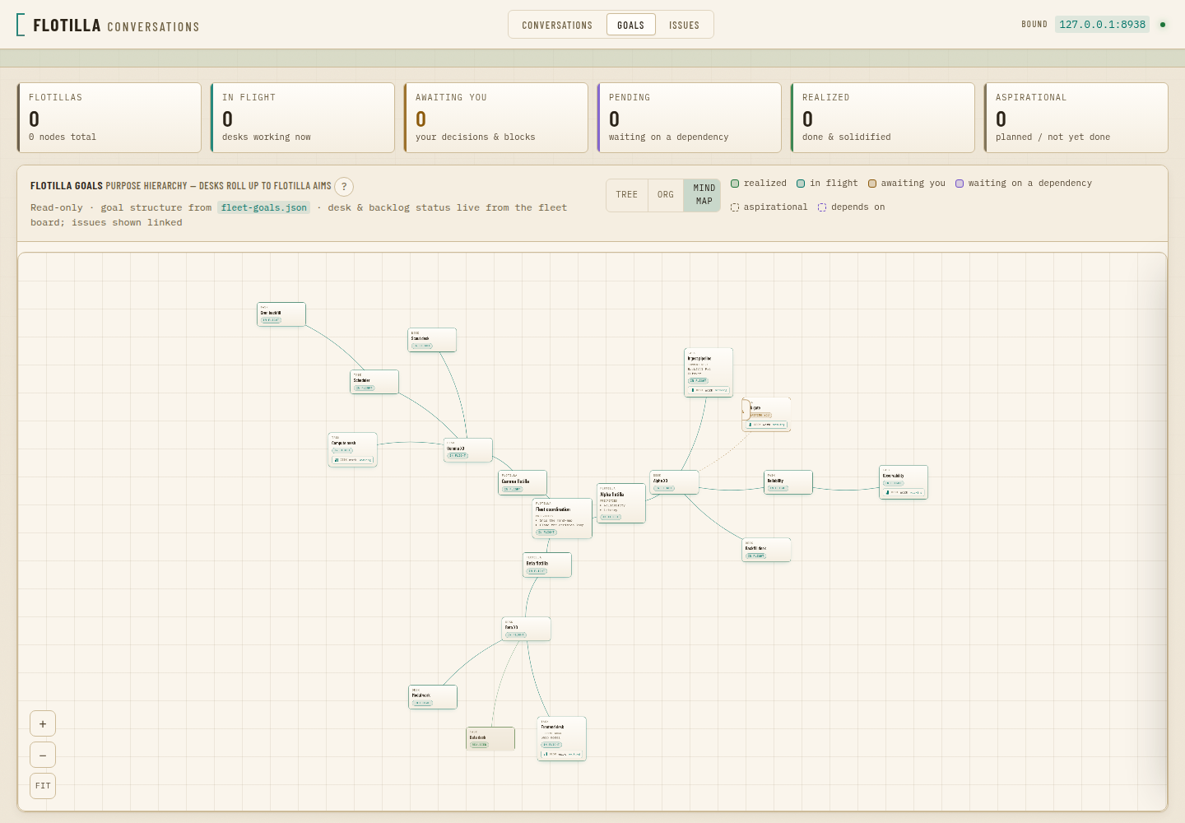Switch to the Issues tab
Image resolution: width=1185 pixels, height=823 pixels.
(684, 26)
